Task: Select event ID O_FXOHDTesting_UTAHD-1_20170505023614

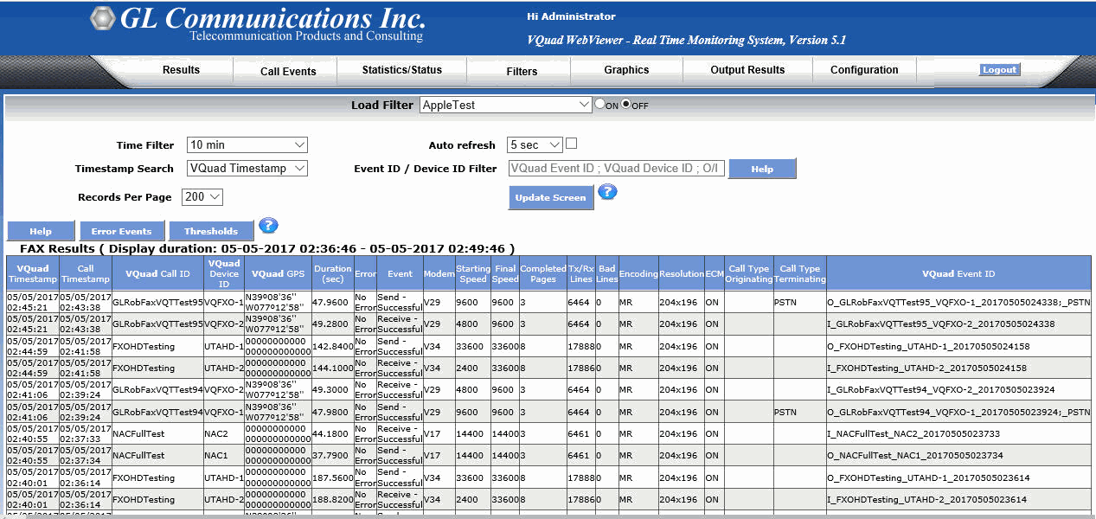Action: (x=927, y=478)
